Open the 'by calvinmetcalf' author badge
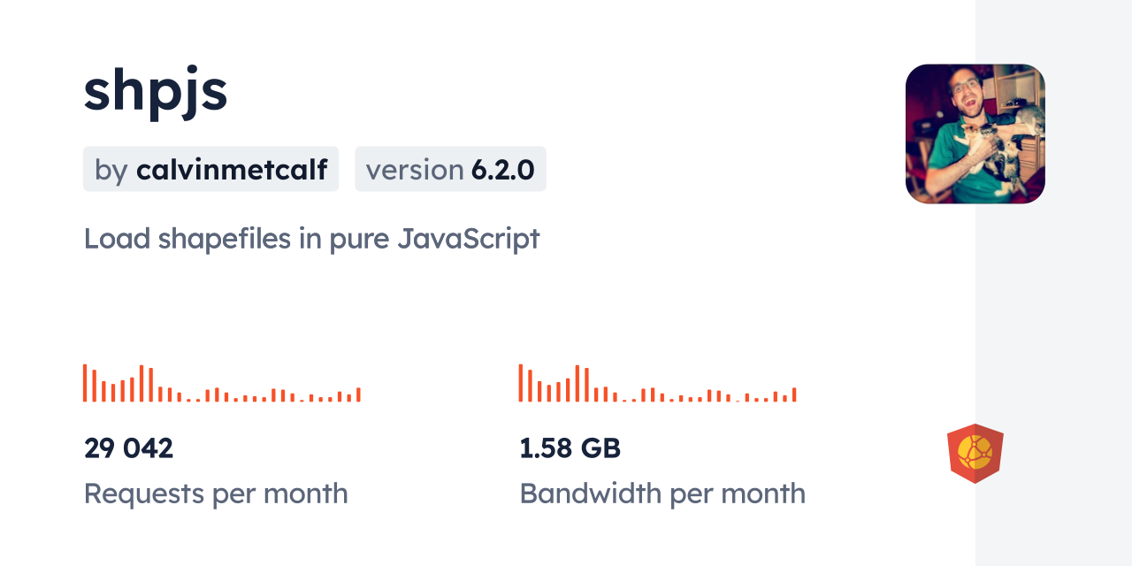 pyautogui.click(x=210, y=169)
